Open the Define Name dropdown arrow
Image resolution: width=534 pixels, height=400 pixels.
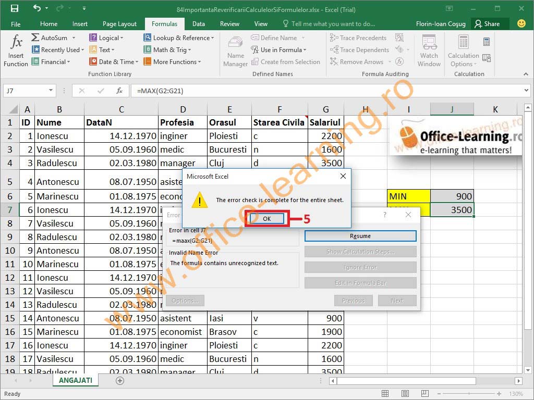click(x=303, y=37)
